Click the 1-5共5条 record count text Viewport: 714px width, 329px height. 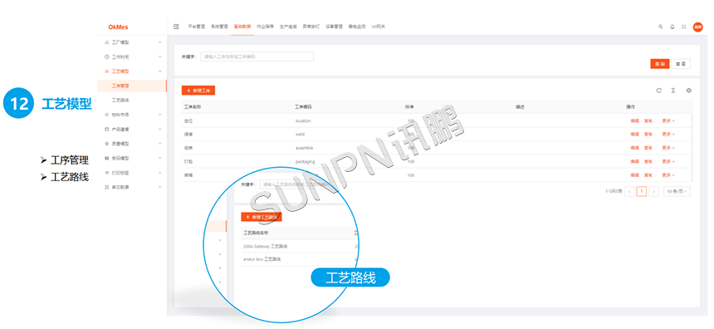point(614,191)
